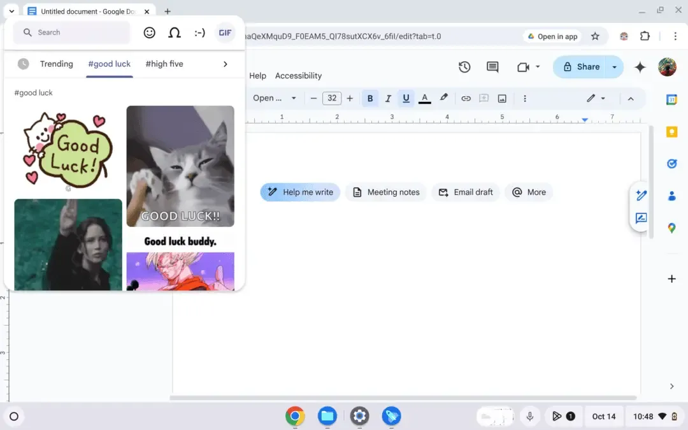688x430 pixels.
Task: Get add-ons plus icon
Action: [x=671, y=278]
